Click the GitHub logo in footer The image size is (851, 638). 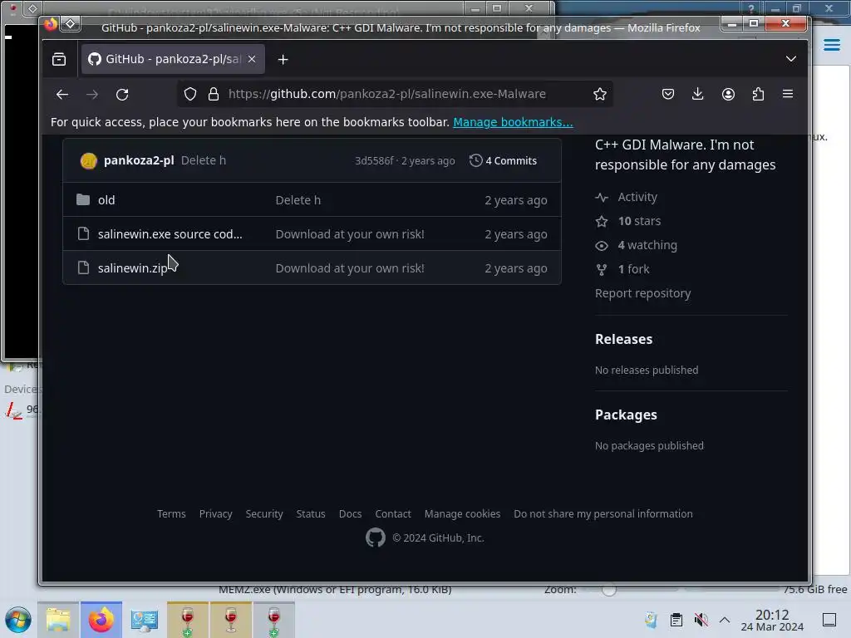(375, 538)
